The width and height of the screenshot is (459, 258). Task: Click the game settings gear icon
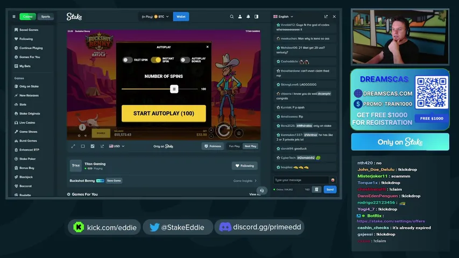[79, 136]
